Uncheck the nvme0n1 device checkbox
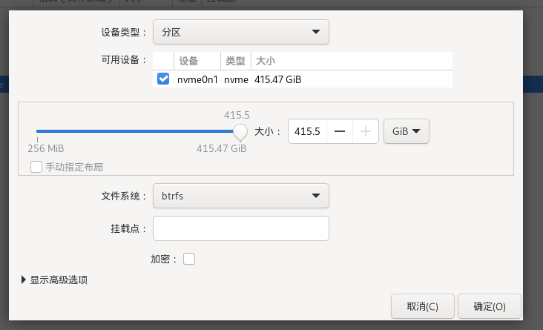Image resolution: width=543 pixels, height=330 pixels. click(x=163, y=79)
